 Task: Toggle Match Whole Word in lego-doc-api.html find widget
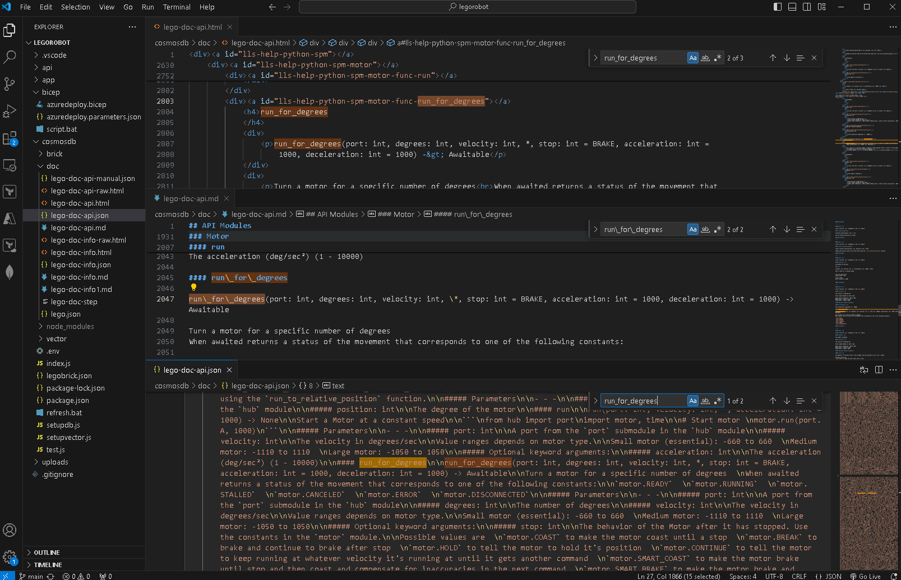(x=705, y=58)
